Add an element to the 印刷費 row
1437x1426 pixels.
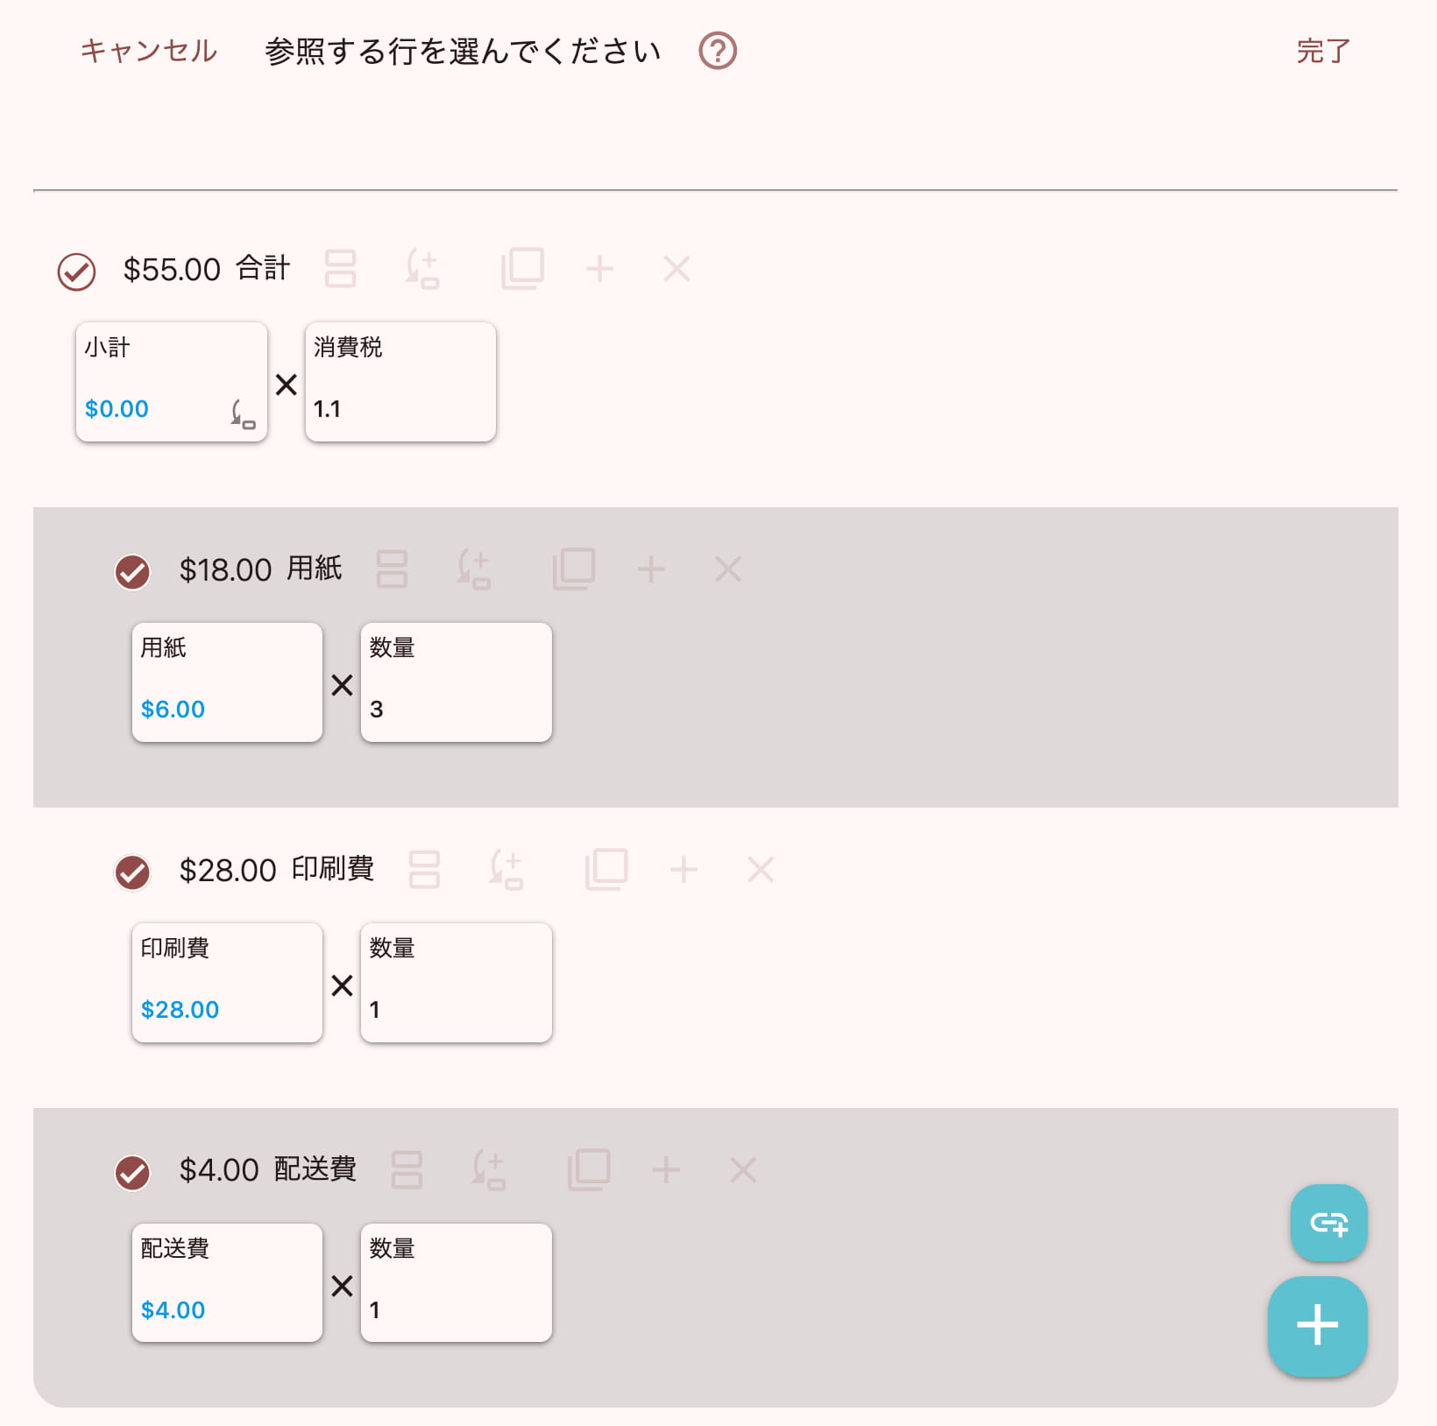point(683,870)
